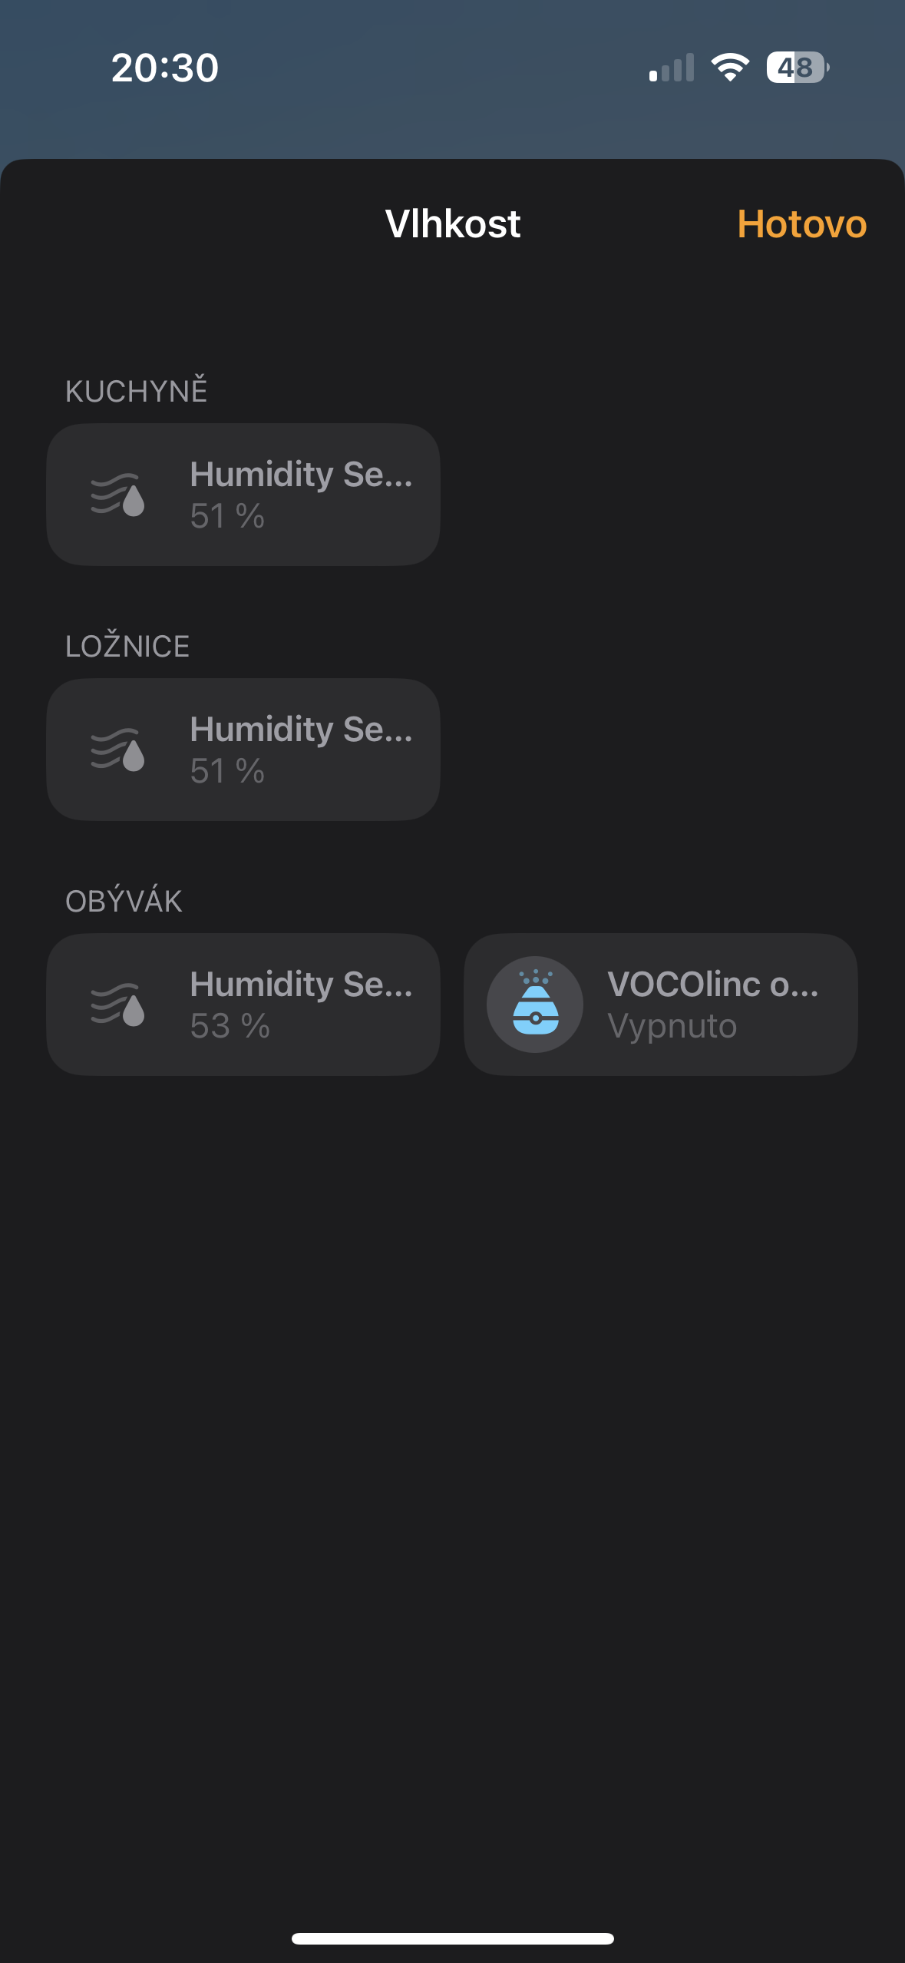Tap the 51 % reading under Ložnice

(227, 771)
